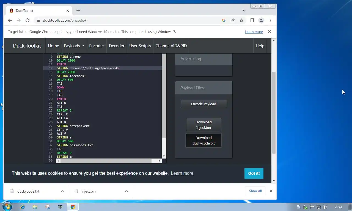Open the User Scripts nav item
The width and height of the screenshot is (352, 211).
[x=140, y=46]
